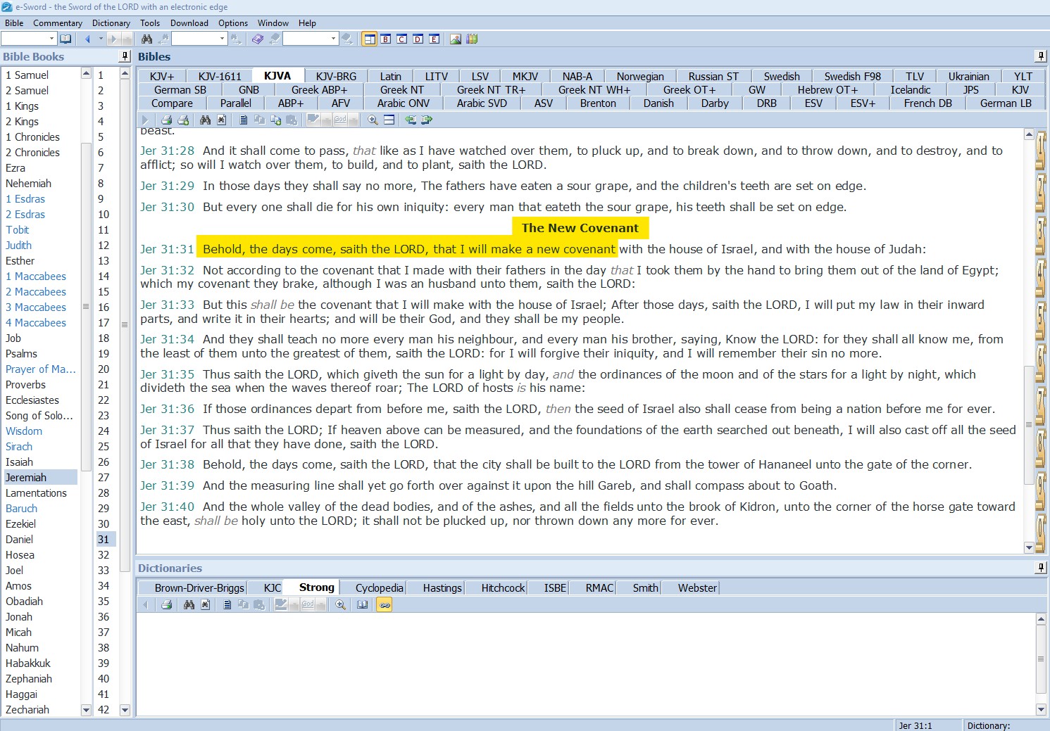Open the Commentary menu
This screenshot has height=731, width=1050.
(x=58, y=23)
